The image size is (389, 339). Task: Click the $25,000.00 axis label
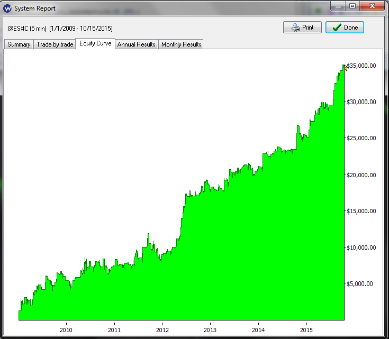tap(361, 138)
